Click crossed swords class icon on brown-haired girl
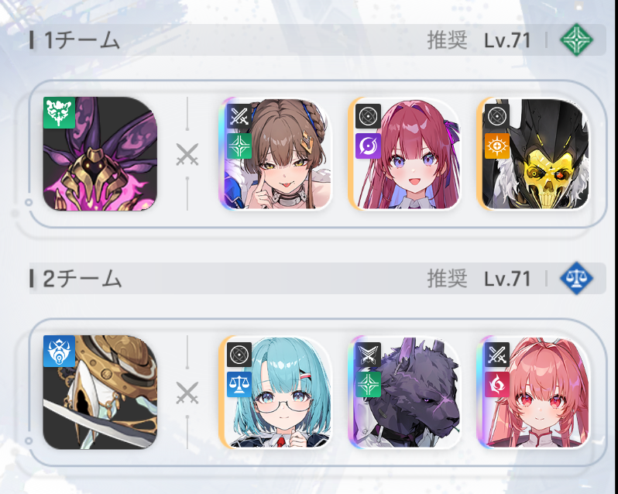The height and width of the screenshot is (494, 618). pos(239,116)
